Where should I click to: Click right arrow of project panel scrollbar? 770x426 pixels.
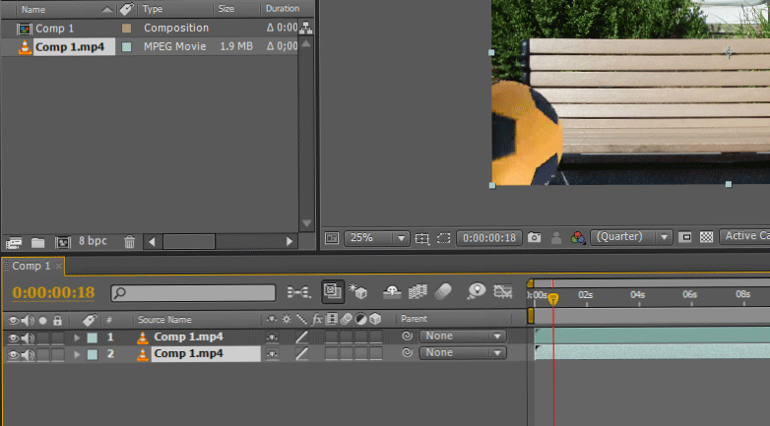pyautogui.click(x=289, y=241)
